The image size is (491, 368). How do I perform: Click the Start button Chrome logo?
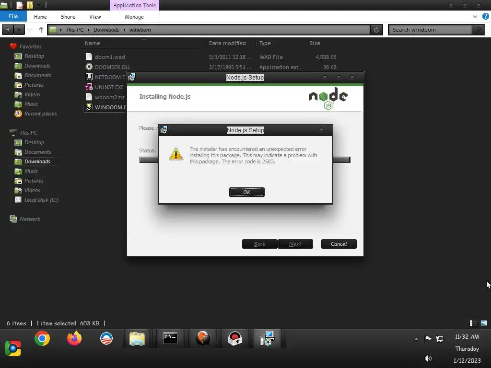(13, 348)
